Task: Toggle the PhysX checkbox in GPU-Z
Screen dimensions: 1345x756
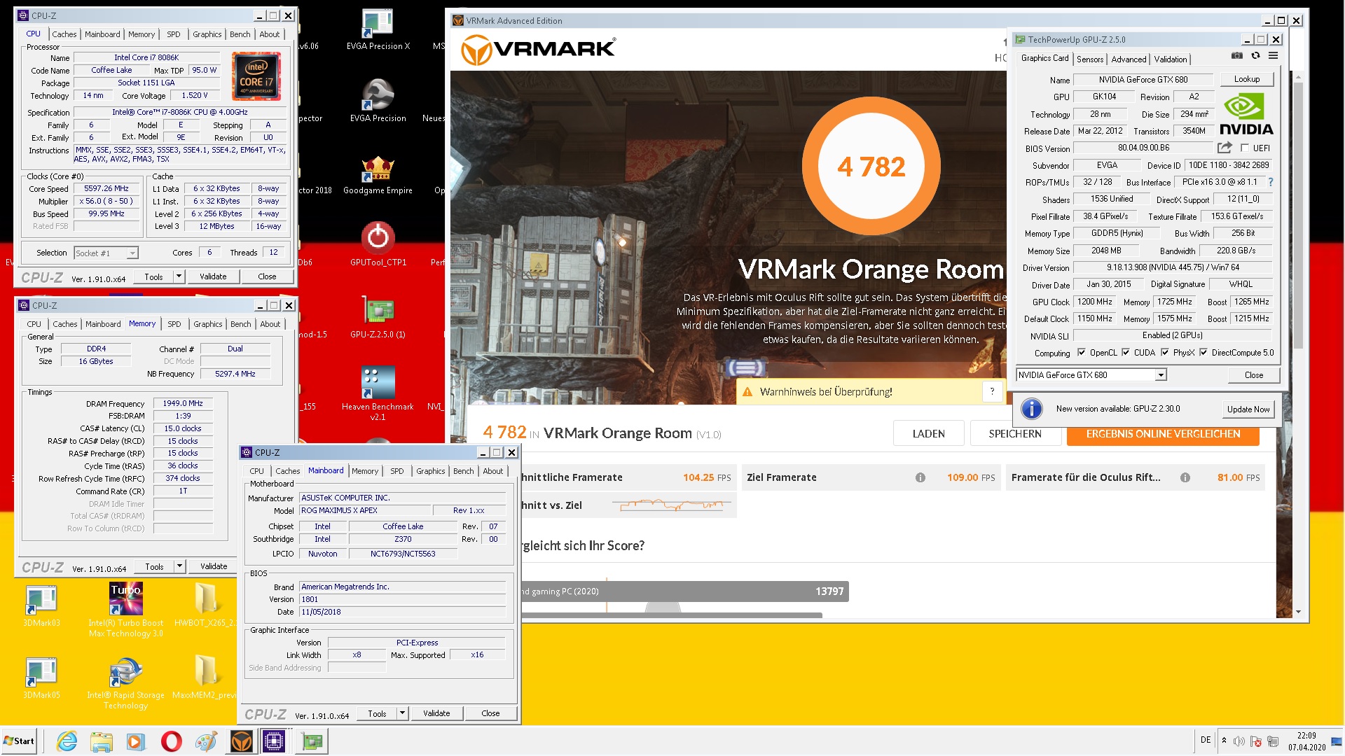Action: click(x=1165, y=353)
